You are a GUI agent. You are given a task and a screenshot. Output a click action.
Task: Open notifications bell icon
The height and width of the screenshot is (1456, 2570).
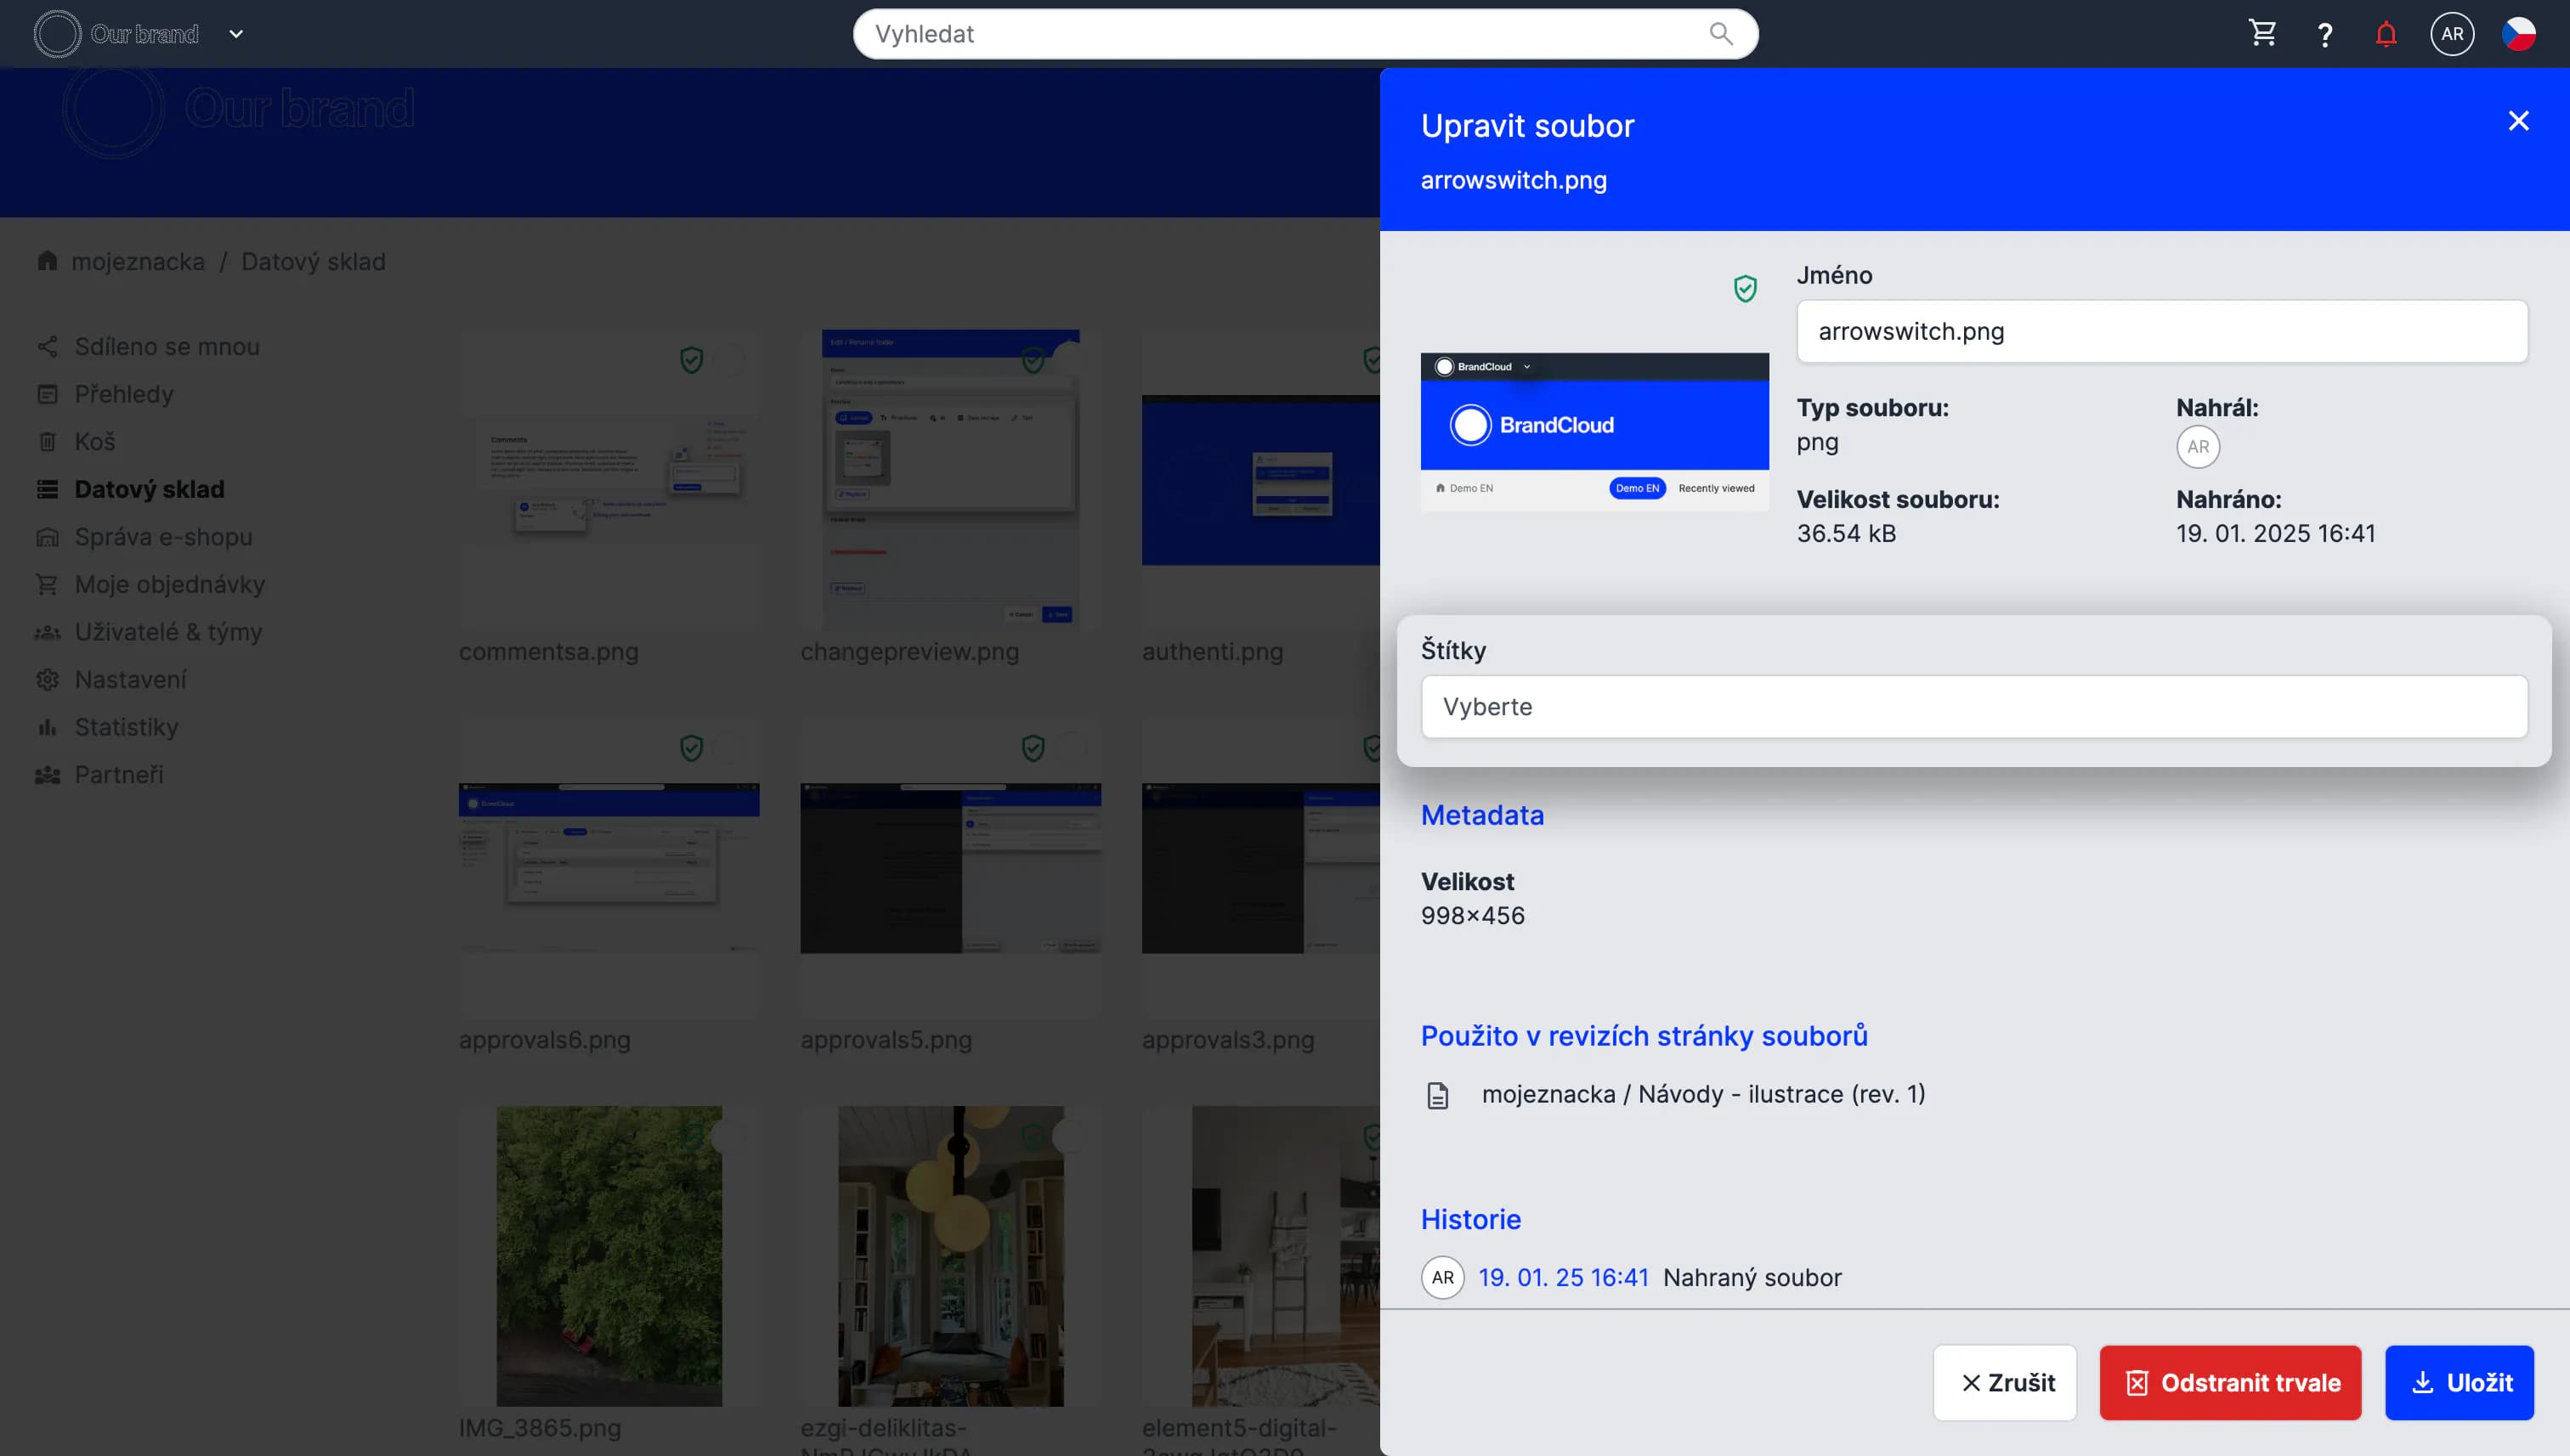pyautogui.click(x=2386, y=35)
